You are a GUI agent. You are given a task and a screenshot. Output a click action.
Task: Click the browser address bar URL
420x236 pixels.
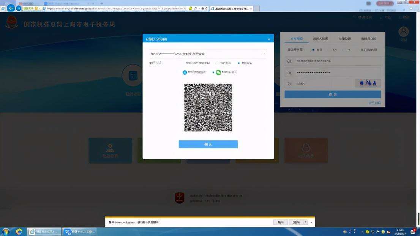[116, 9]
